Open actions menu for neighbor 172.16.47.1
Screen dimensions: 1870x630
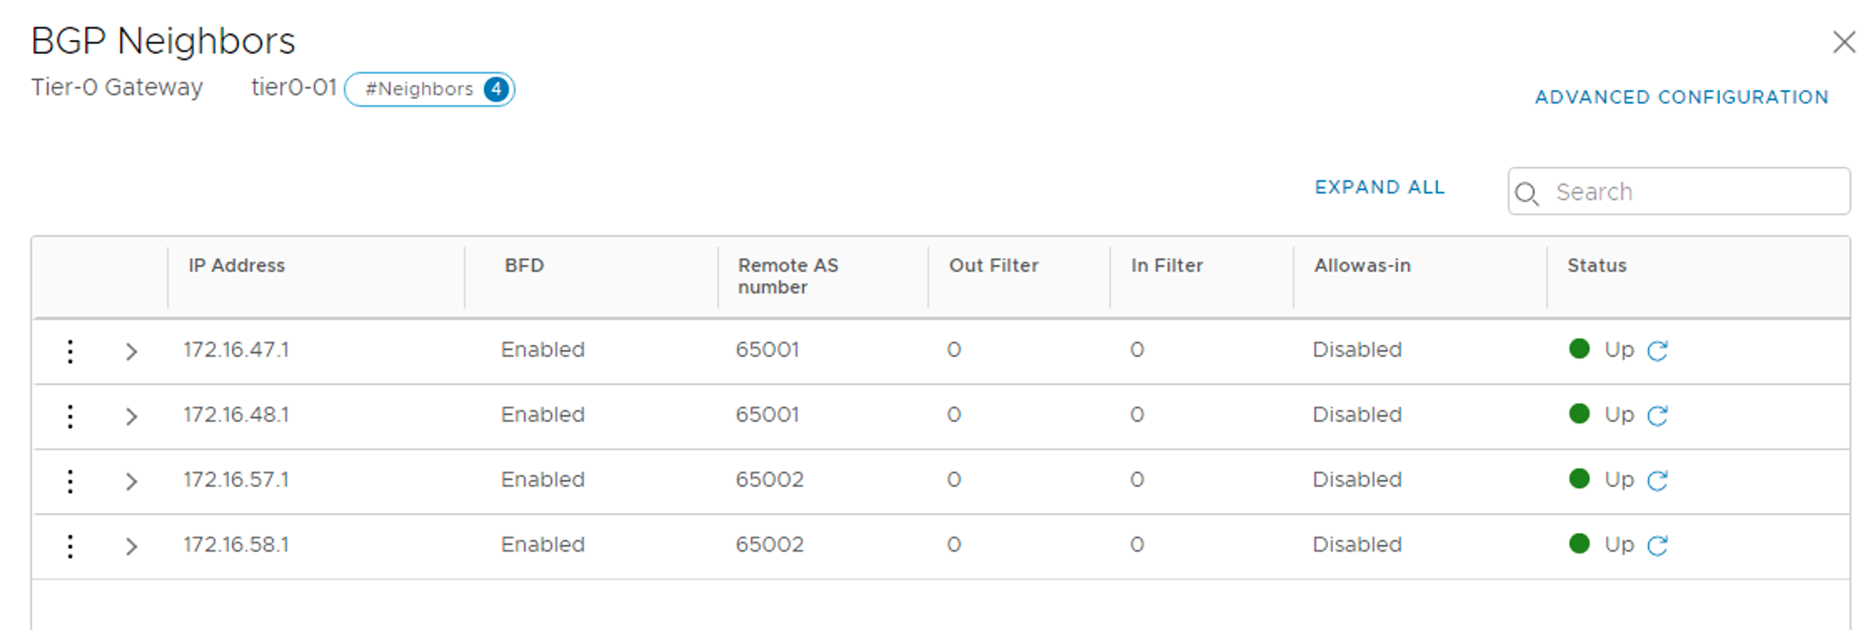[x=70, y=351]
